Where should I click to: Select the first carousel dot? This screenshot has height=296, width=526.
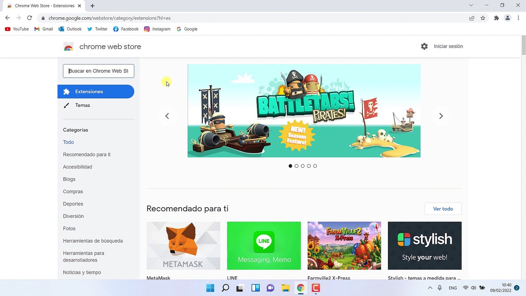[291, 166]
